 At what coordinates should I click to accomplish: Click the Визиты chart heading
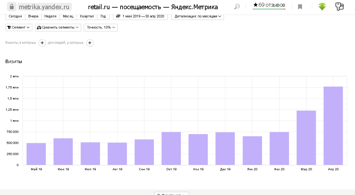coord(14,62)
